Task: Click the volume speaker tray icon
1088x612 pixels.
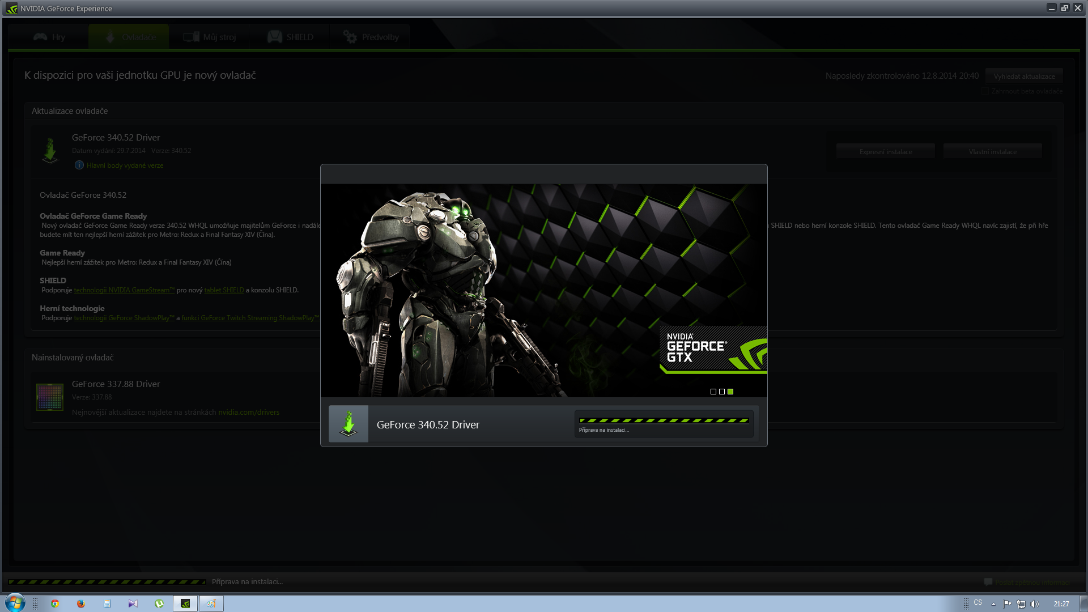Action: pos(1035,604)
